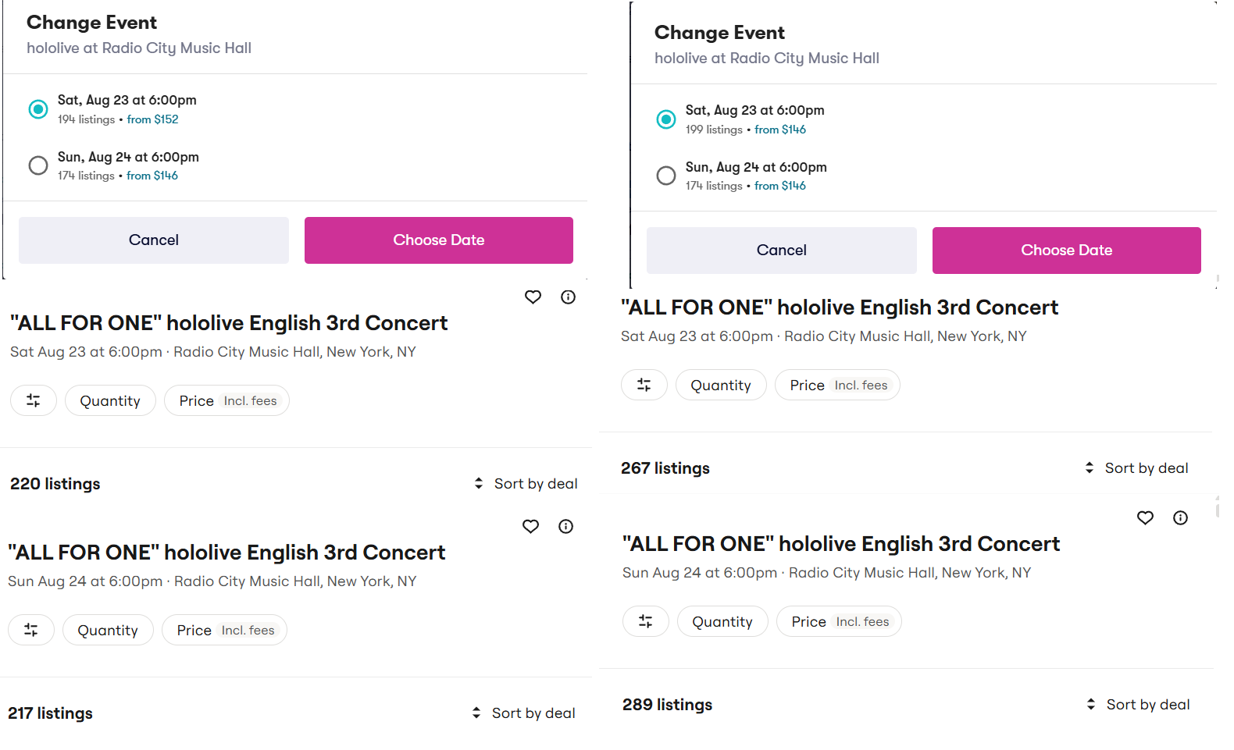The height and width of the screenshot is (750, 1234).
Task: Click heart icon on the 217 listings concert
Action: pyautogui.click(x=530, y=526)
